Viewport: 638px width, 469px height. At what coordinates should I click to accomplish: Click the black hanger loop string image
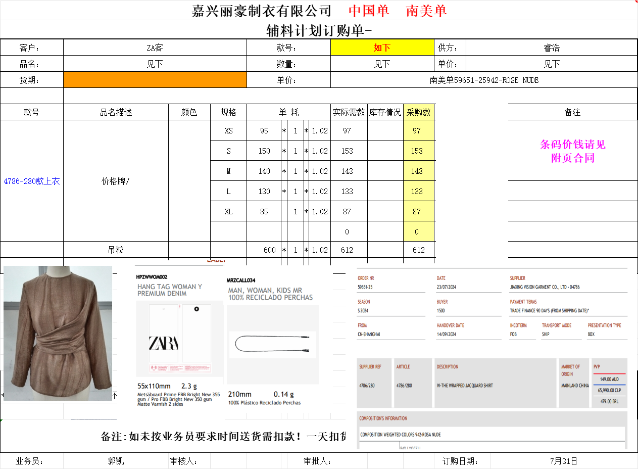coord(273,345)
